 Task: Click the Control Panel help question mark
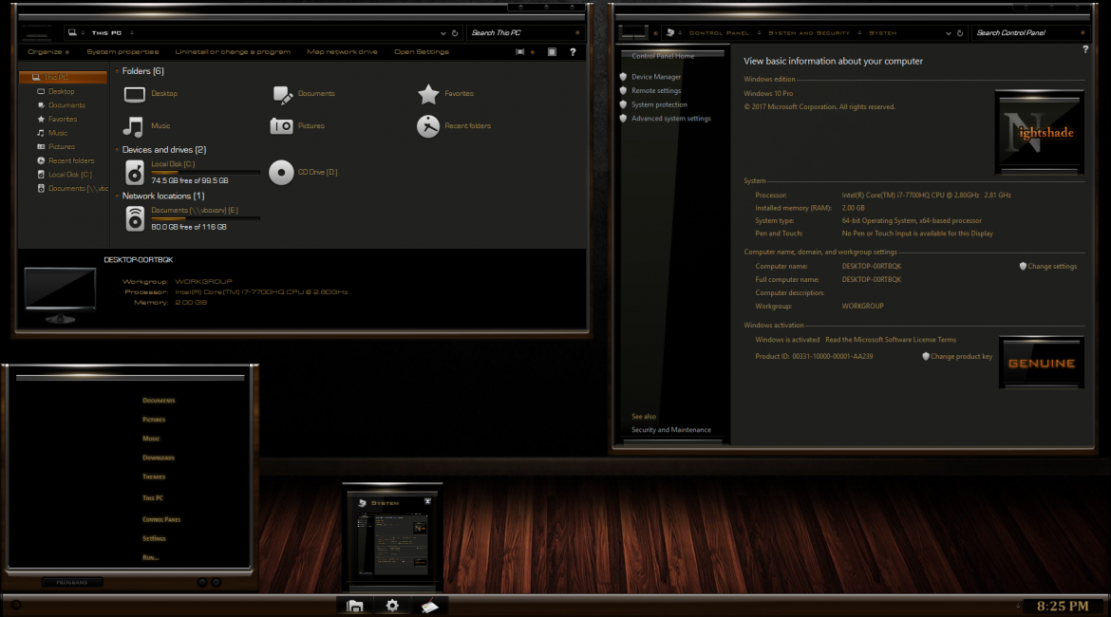click(1084, 49)
